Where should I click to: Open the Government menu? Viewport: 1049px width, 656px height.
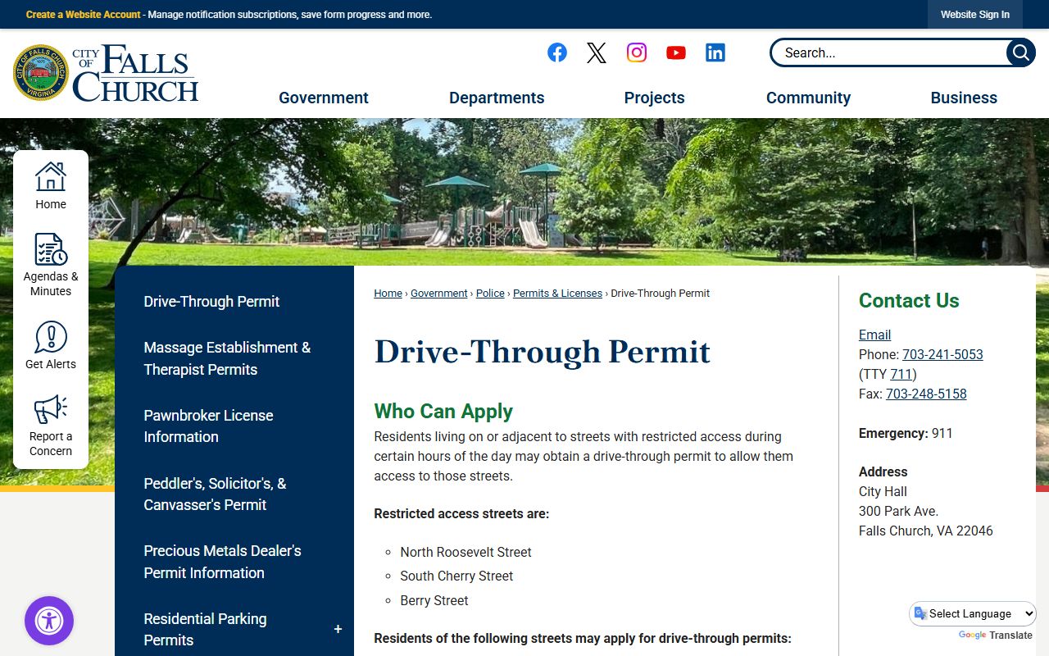click(324, 98)
